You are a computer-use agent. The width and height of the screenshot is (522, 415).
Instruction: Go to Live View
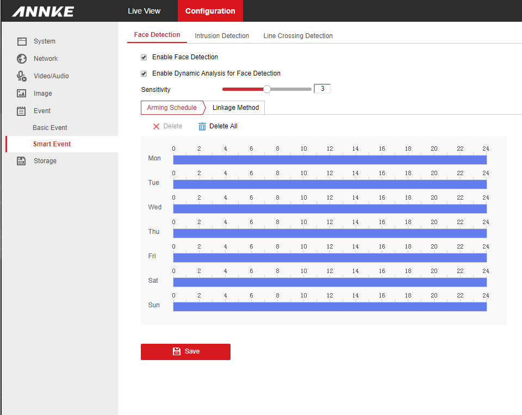(x=144, y=11)
